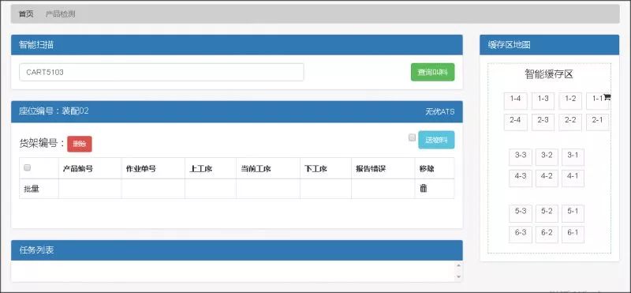Select buffer slot 1-1
The image size is (631, 293).
pyautogui.click(x=598, y=101)
